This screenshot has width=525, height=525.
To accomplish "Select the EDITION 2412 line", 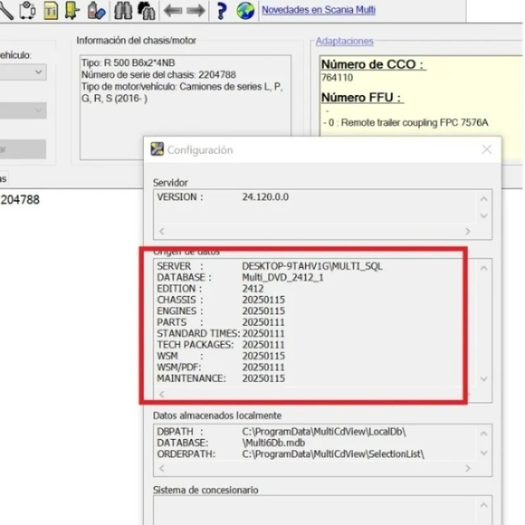I will [210, 289].
